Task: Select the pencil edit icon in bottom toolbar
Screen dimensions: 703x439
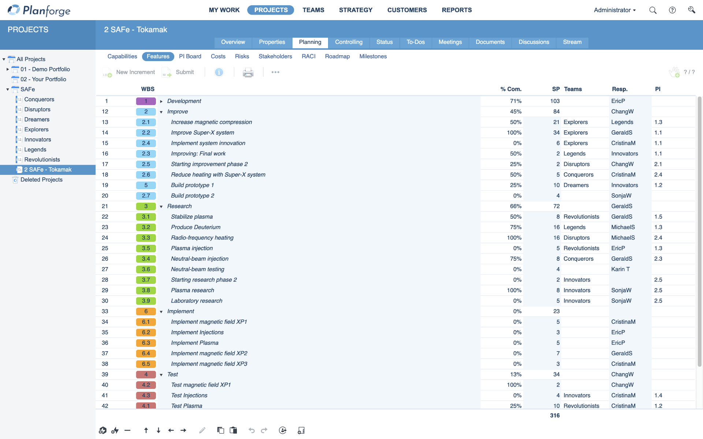Action: (202, 430)
